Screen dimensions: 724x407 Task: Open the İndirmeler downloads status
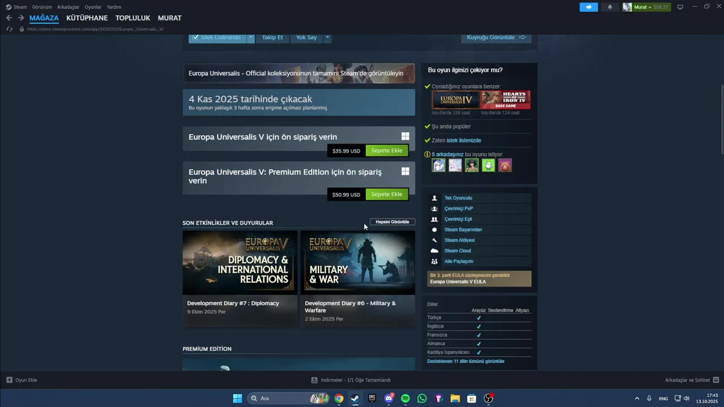click(x=351, y=380)
